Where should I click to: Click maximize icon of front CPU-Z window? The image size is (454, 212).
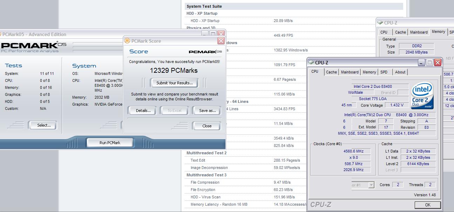click(429, 63)
